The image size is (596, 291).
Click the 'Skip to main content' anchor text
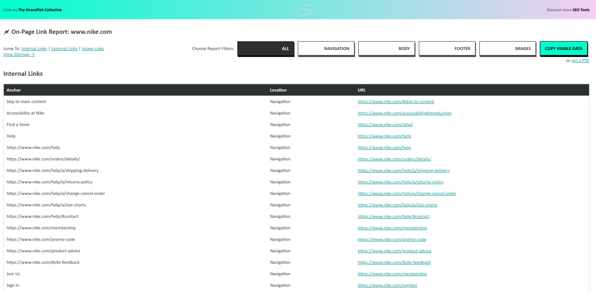pyautogui.click(x=26, y=102)
